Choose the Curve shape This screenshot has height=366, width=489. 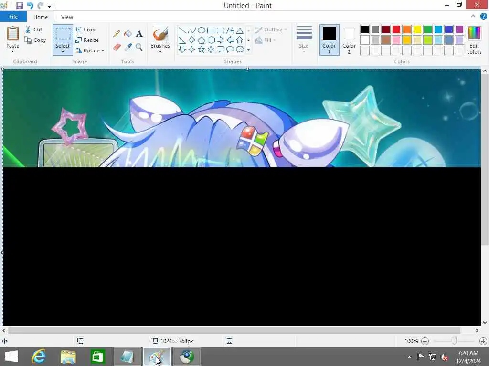(192, 30)
